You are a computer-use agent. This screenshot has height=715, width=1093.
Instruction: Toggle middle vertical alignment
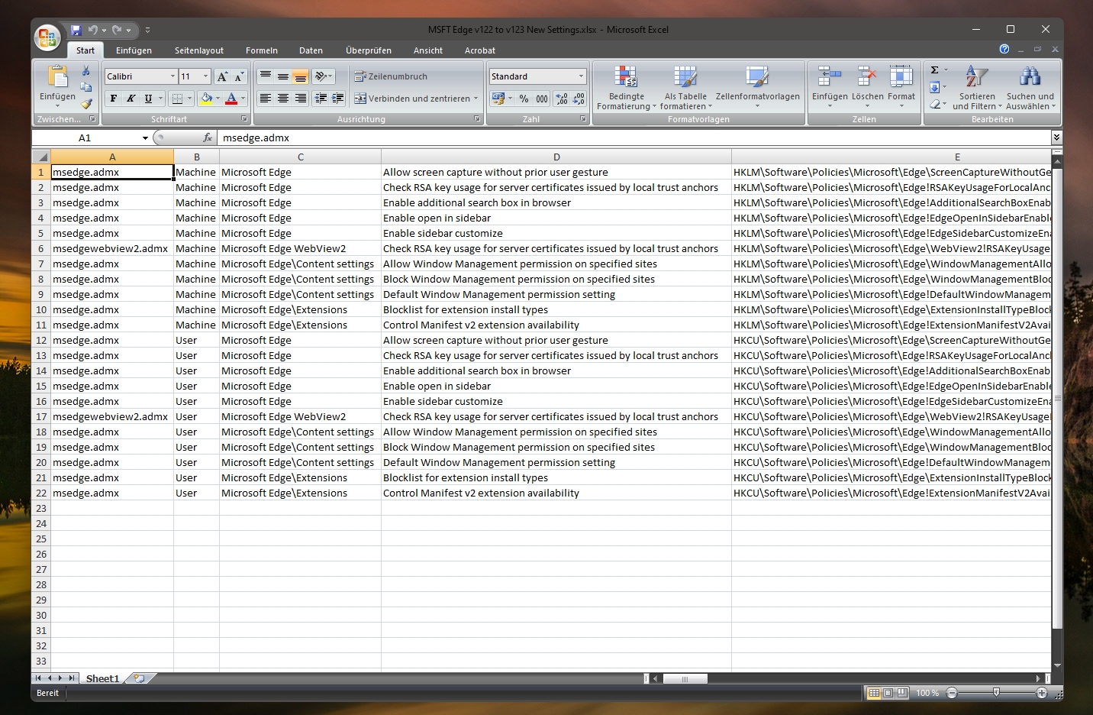coord(283,76)
